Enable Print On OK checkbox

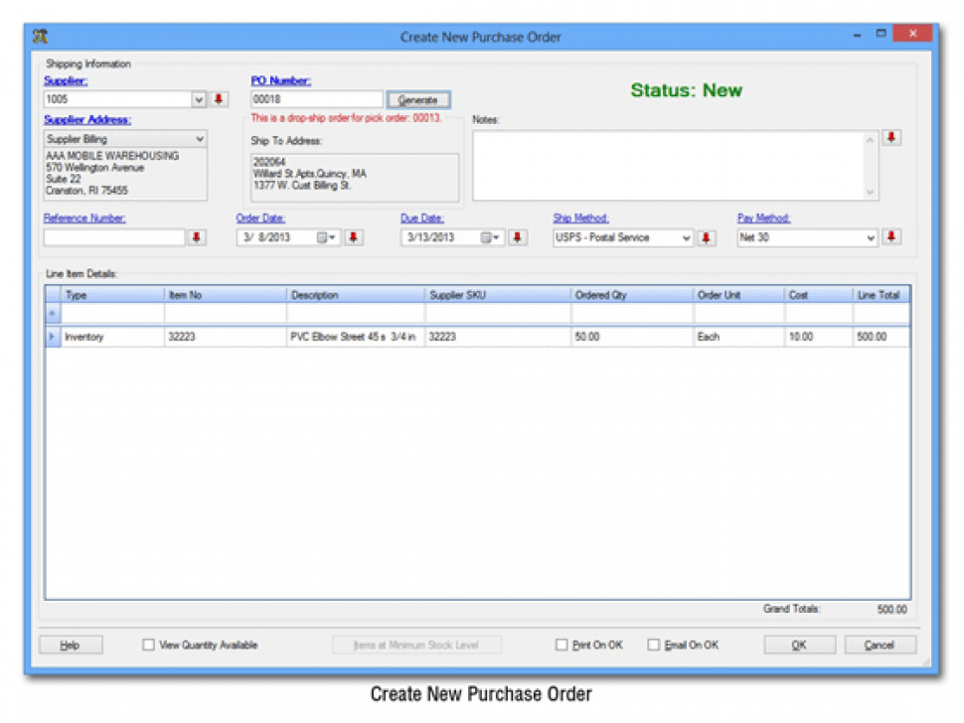pos(562,645)
